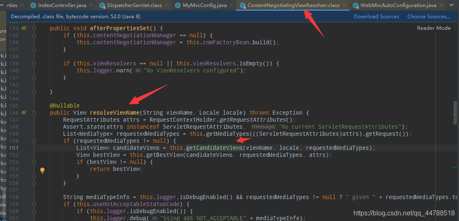Switch to the DispatcherServlet.class tab
This screenshot has height=221, width=459.
(135, 5)
